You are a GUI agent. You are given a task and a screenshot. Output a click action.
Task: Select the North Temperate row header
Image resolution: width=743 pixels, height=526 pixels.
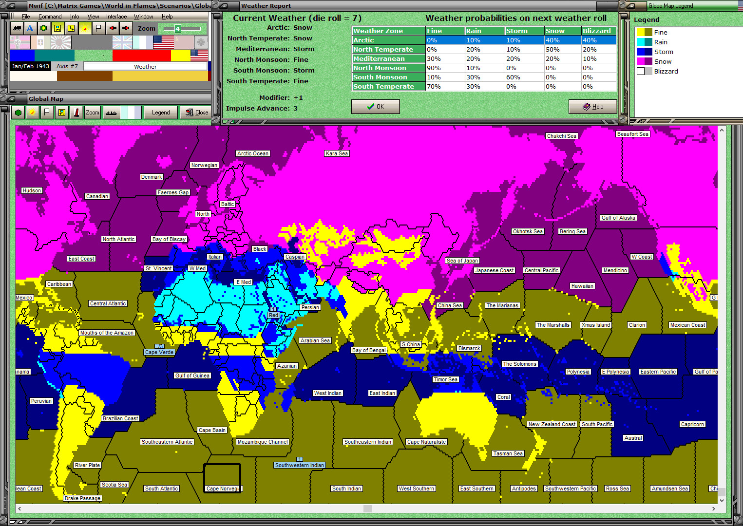(x=389, y=50)
